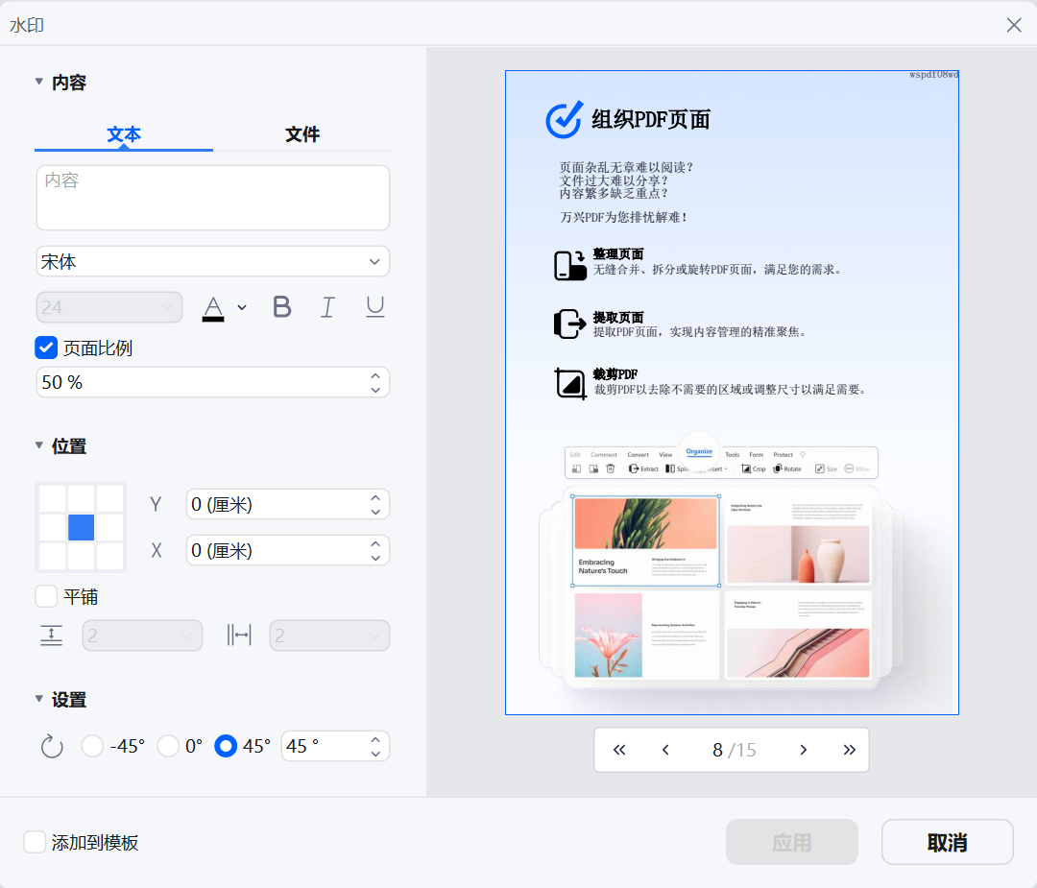
Task: Switch to the 文本 tab
Action: 123,134
